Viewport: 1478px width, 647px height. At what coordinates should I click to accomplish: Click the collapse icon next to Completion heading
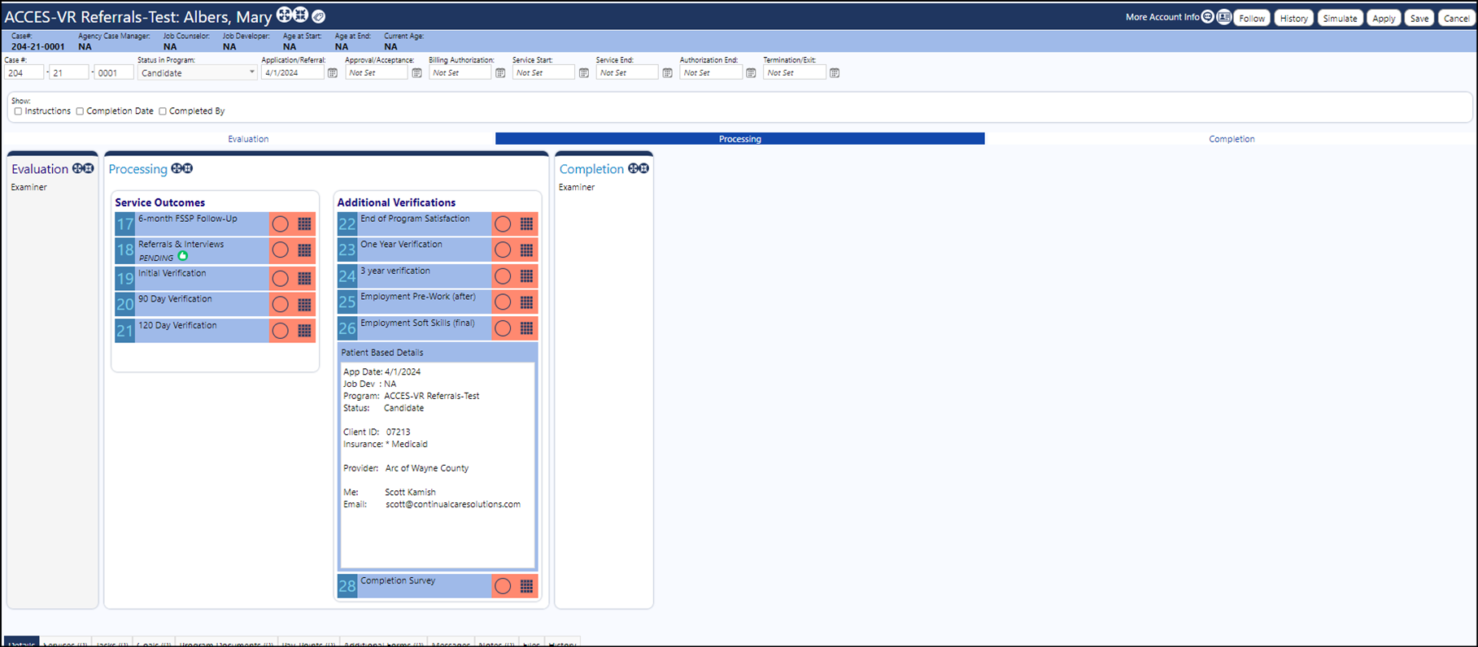click(644, 168)
